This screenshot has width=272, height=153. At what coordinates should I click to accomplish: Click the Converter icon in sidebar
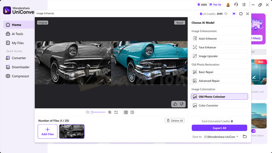8,58
